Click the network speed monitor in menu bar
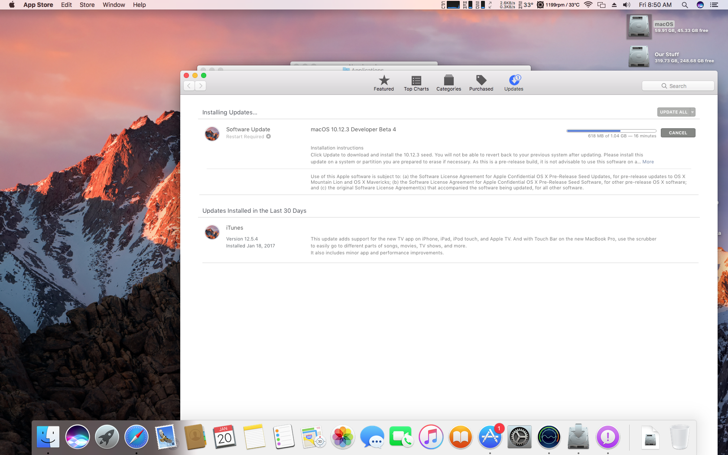The image size is (728, 455). (x=507, y=5)
